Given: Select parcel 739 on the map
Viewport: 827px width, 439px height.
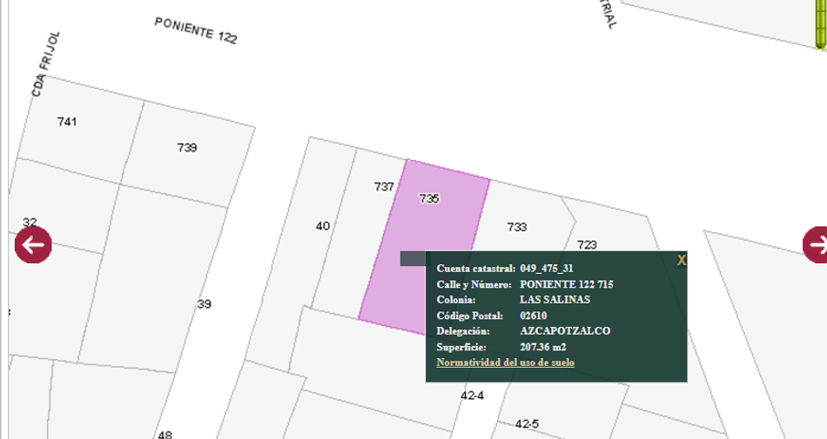Looking at the screenshot, I should (186, 148).
